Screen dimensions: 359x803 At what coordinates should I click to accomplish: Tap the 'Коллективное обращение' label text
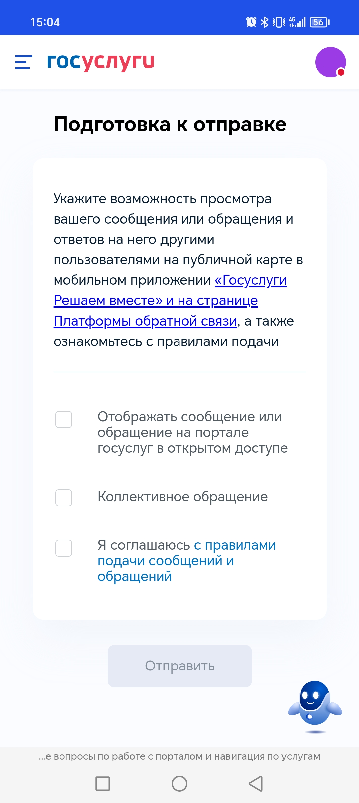[182, 497]
